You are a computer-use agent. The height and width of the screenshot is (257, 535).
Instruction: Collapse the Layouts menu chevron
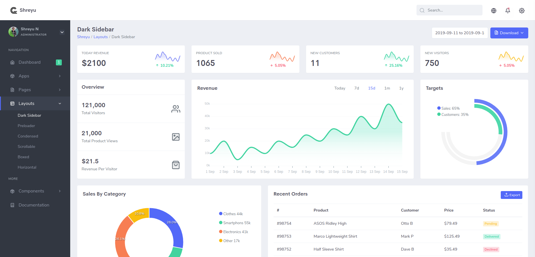[x=60, y=104]
